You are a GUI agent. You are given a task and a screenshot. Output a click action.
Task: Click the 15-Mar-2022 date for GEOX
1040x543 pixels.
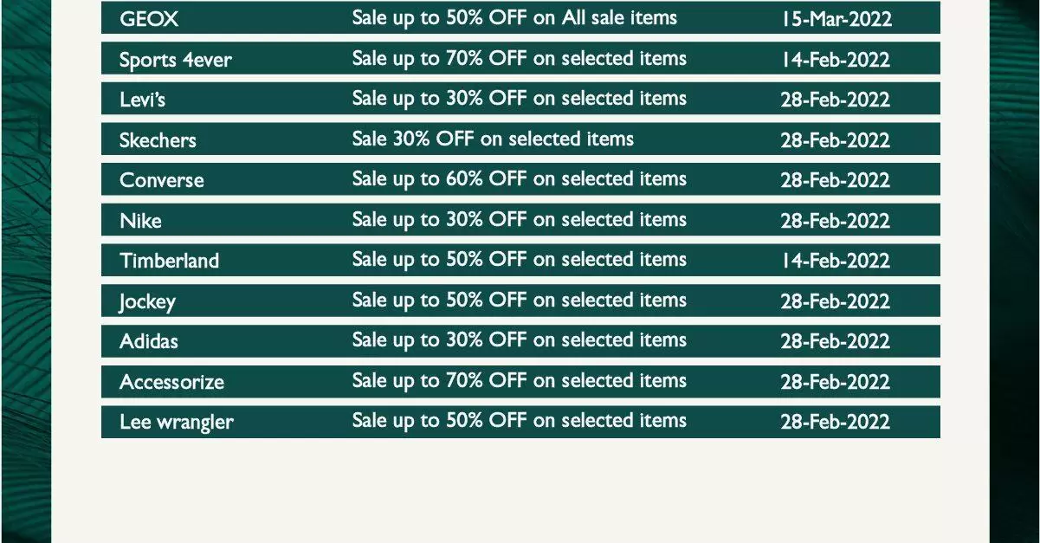[x=836, y=19]
